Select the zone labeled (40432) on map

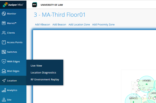[x=134, y=98]
